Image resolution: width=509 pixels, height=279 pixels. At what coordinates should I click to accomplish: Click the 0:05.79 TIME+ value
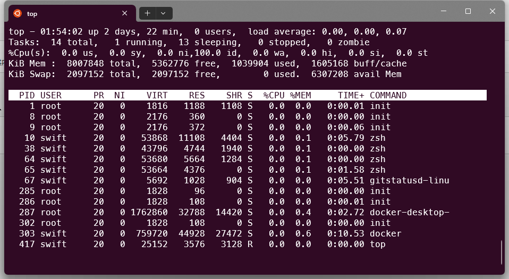pyautogui.click(x=346, y=138)
